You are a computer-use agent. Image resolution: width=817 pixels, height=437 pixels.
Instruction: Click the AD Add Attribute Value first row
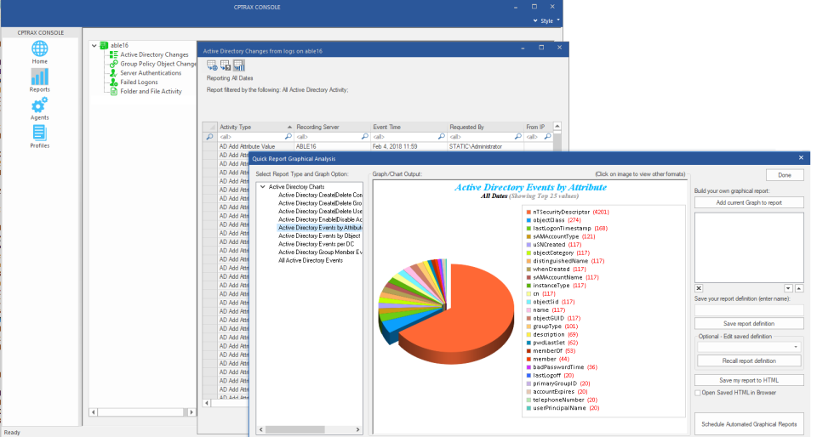[x=256, y=147]
